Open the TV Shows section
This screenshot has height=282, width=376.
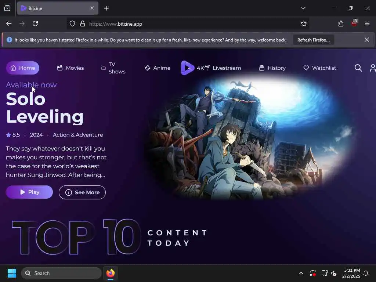(x=113, y=68)
